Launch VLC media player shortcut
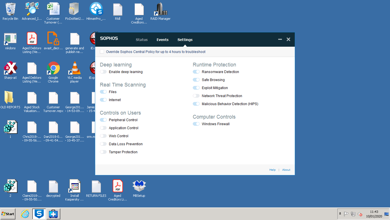Image resolution: width=390 pixels, height=220 pixels. click(x=75, y=68)
